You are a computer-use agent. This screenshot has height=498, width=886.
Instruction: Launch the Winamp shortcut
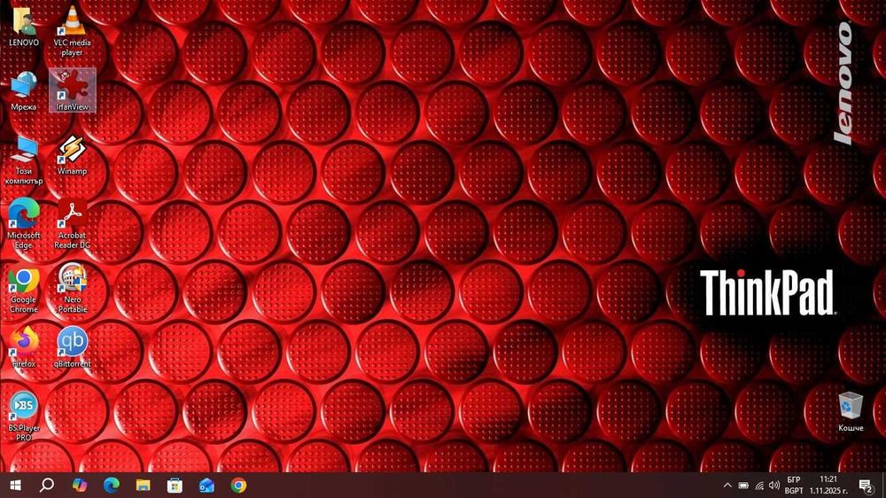(x=73, y=155)
